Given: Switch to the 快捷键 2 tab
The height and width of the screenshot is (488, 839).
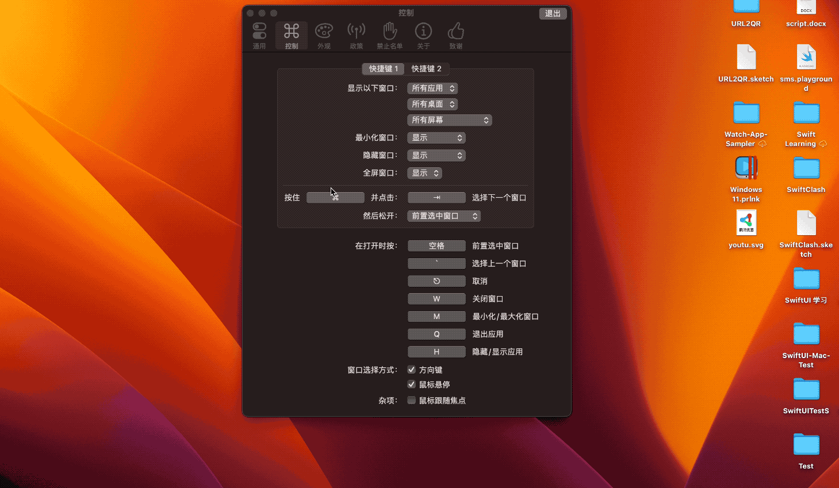Looking at the screenshot, I should click(x=427, y=68).
